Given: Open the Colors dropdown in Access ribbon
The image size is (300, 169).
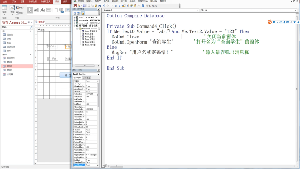Looking at the screenshot, I should point(20,8).
